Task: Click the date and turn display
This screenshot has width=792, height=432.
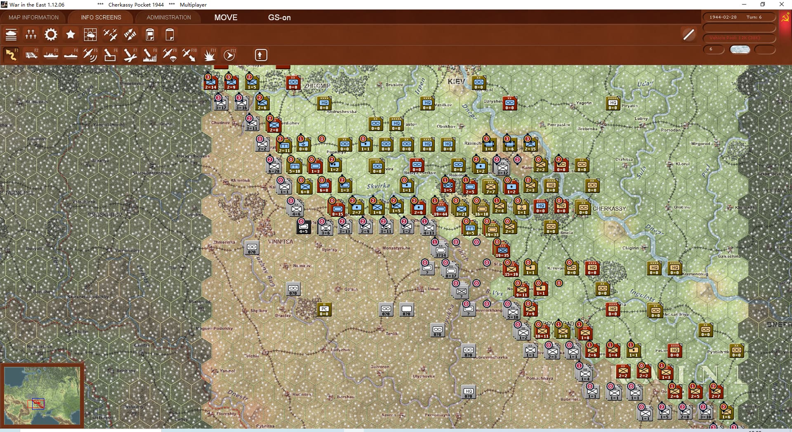Action: tap(739, 17)
